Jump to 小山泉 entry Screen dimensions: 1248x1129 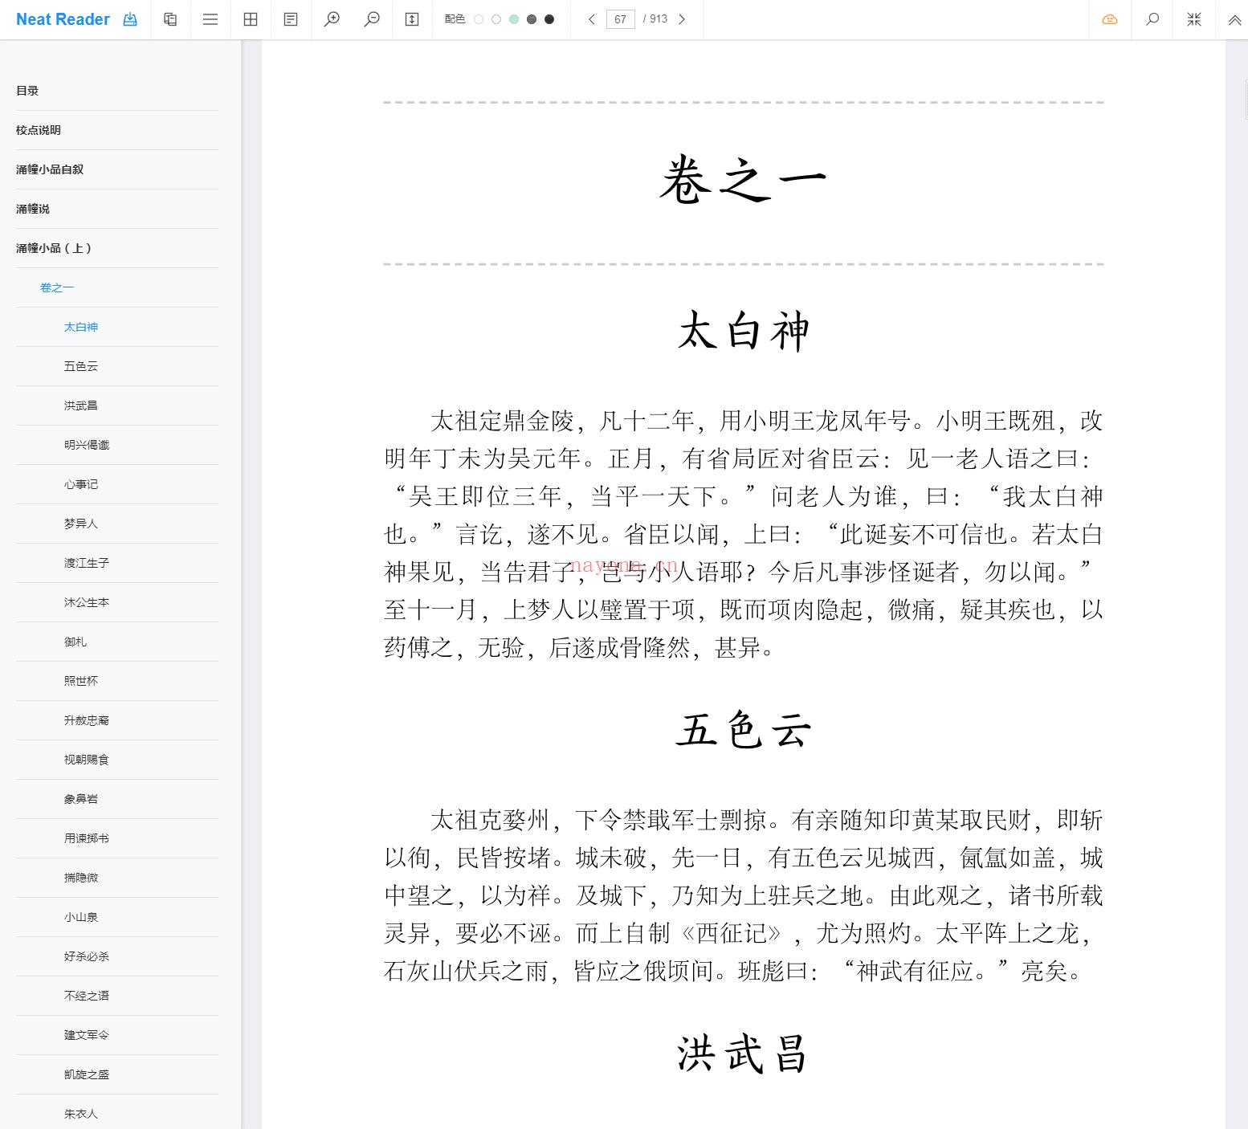pos(81,917)
